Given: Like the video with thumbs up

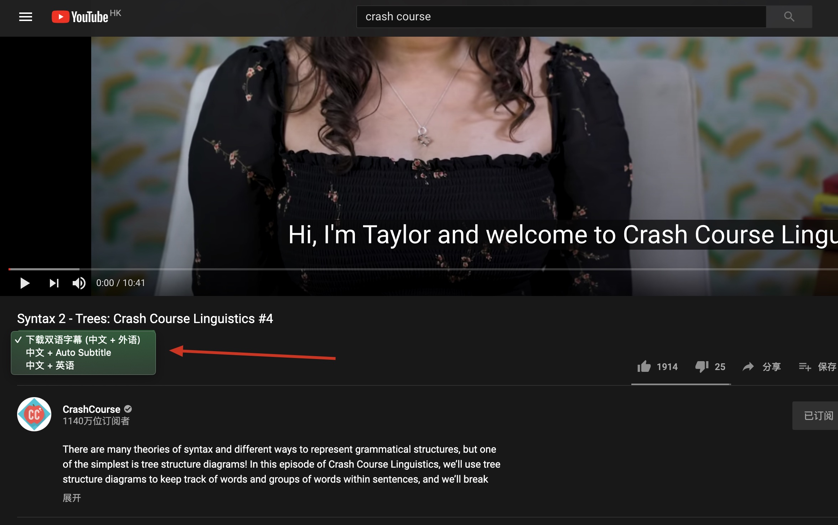Looking at the screenshot, I should pyautogui.click(x=644, y=367).
